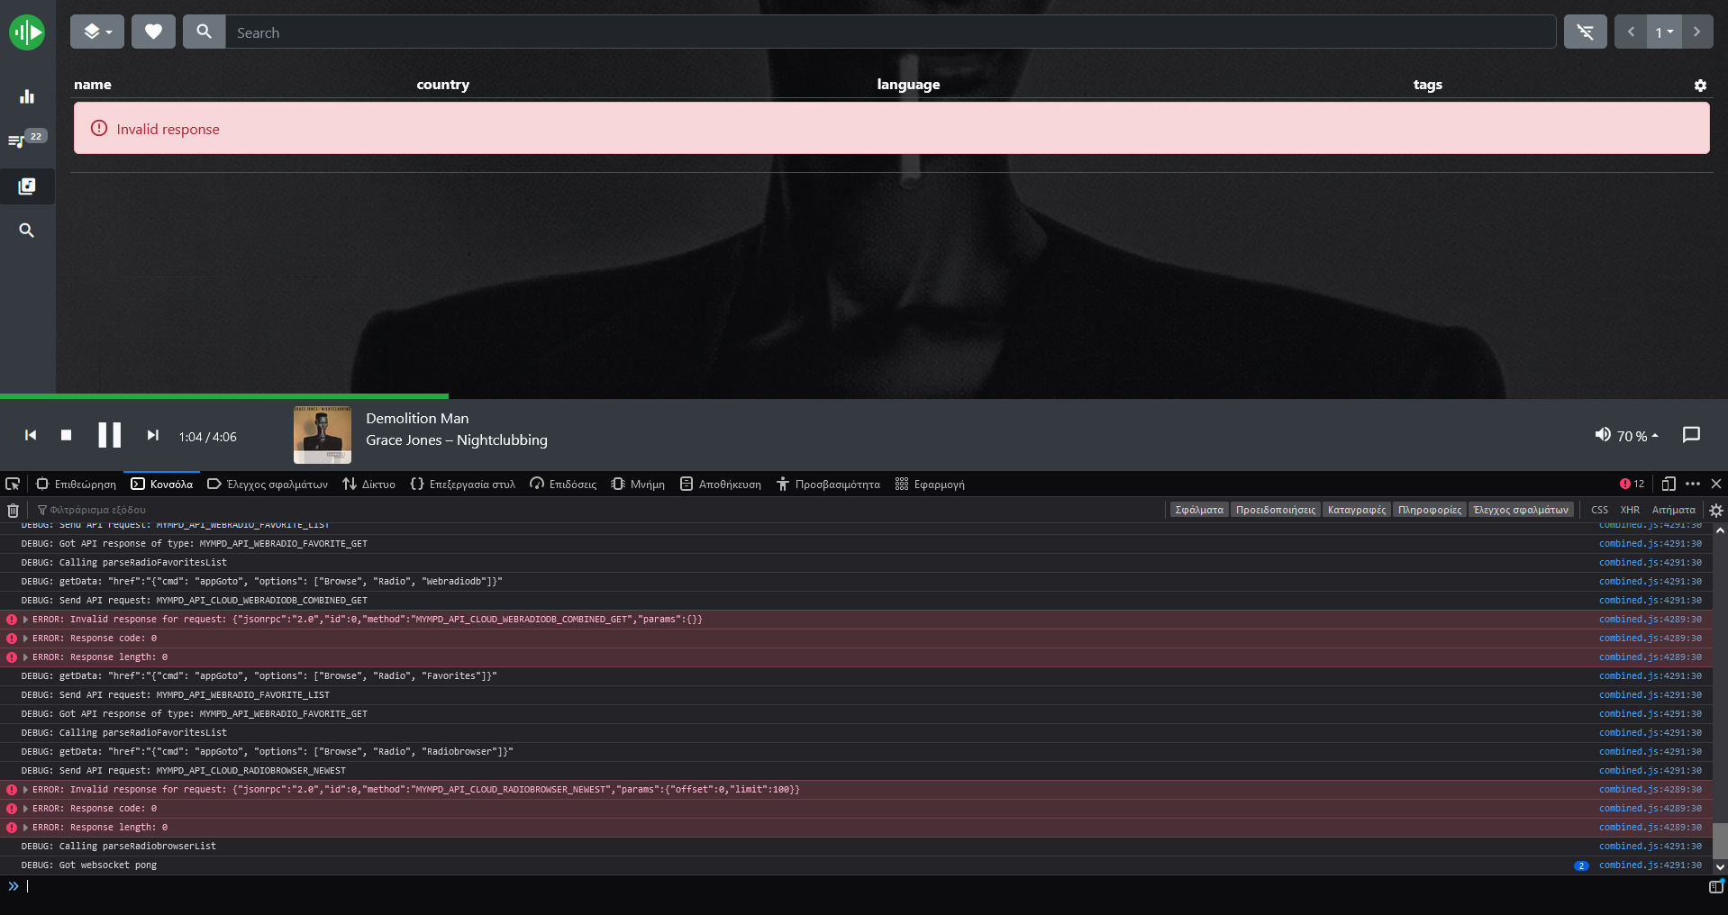1728x915 pixels.
Task: Open the page number dropdown
Action: click(1663, 31)
